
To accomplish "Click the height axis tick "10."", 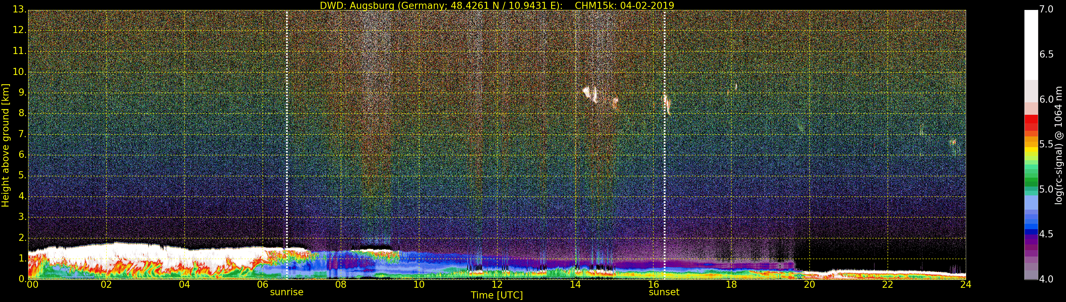I will [x=19, y=71].
